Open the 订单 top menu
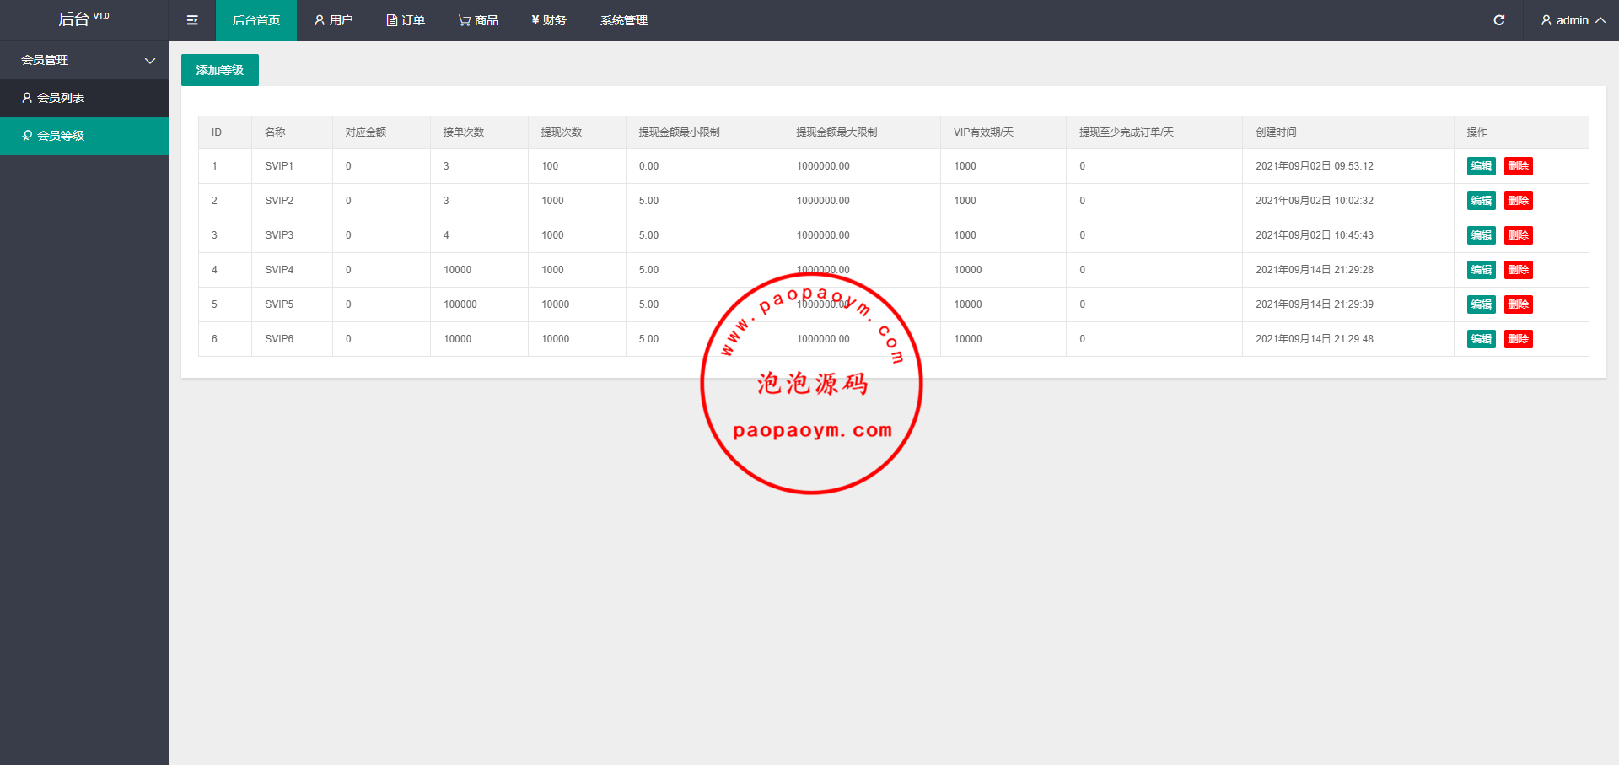This screenshot has width=1619, height=765. click(406, 20)
